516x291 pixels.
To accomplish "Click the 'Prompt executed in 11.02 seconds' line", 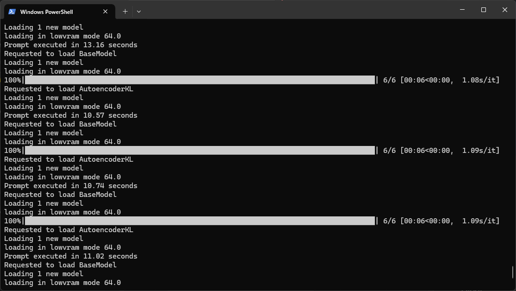I will click(71, 256).
